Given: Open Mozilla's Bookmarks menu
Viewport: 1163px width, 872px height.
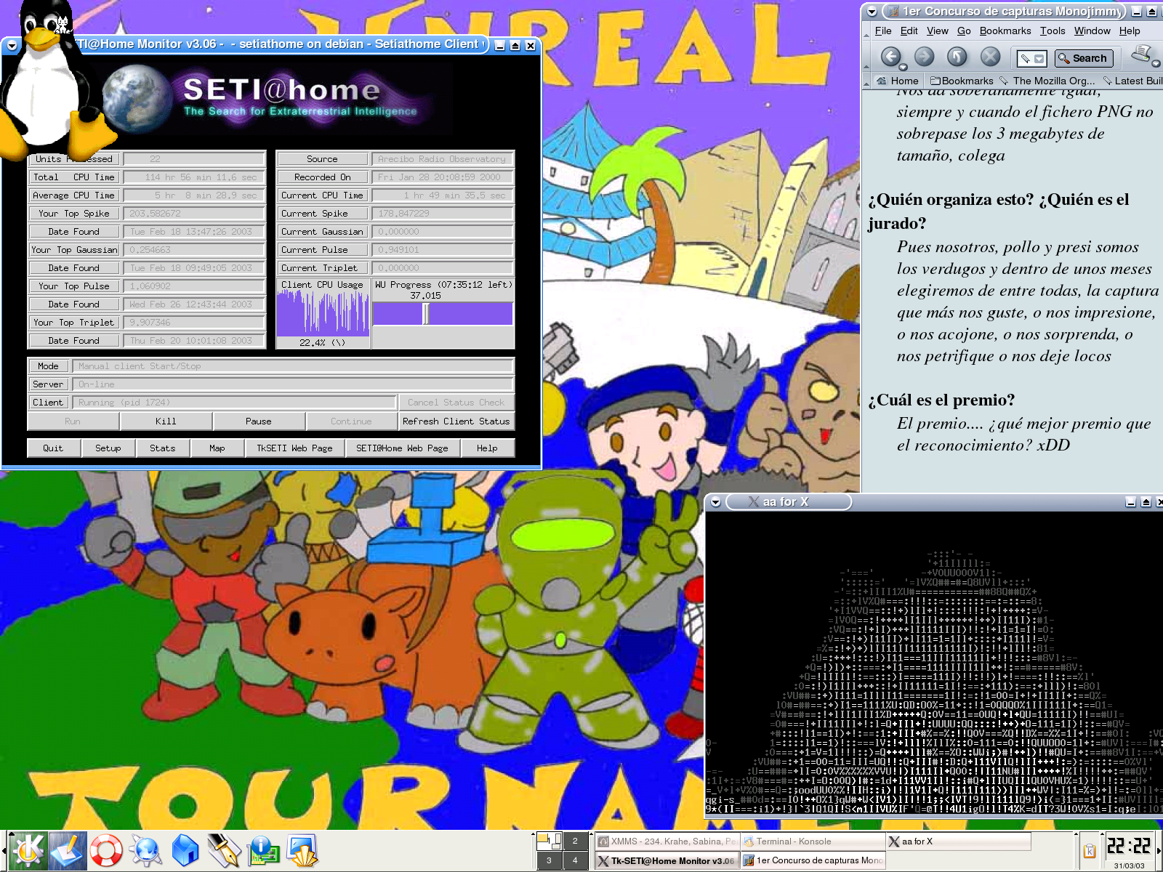Looking at the screenshot, I should coord(1005,31).
